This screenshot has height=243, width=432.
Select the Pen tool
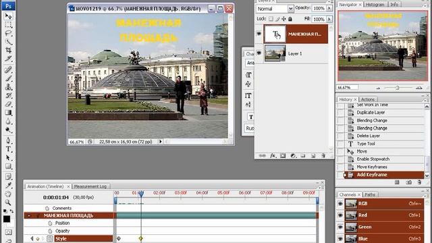pyautogui.click(x=8, y=140)
